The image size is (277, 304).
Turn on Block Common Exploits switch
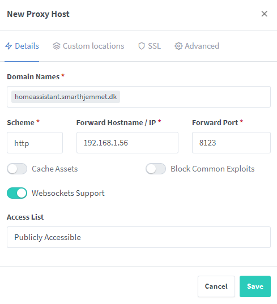click(156, 169)
